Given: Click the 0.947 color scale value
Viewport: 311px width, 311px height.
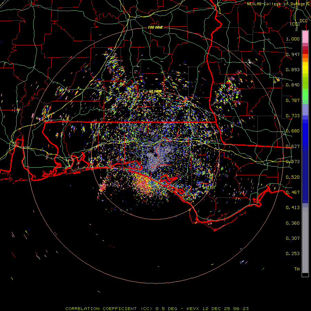Looking at the screenshot, I should click(293, 54).
